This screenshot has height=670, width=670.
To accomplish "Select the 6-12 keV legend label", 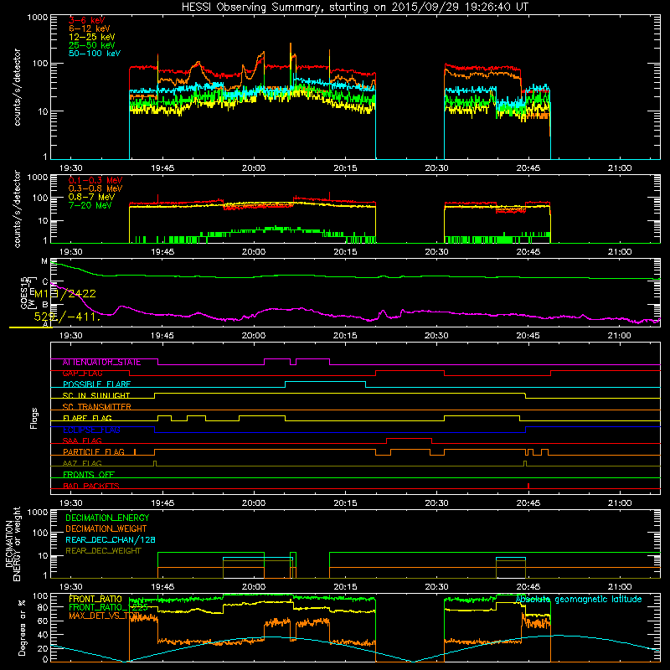I will pos(89,28).
